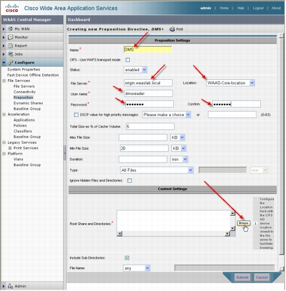
Task: Expand the Jobs menu arrow
Action: (x=3, y=54)
